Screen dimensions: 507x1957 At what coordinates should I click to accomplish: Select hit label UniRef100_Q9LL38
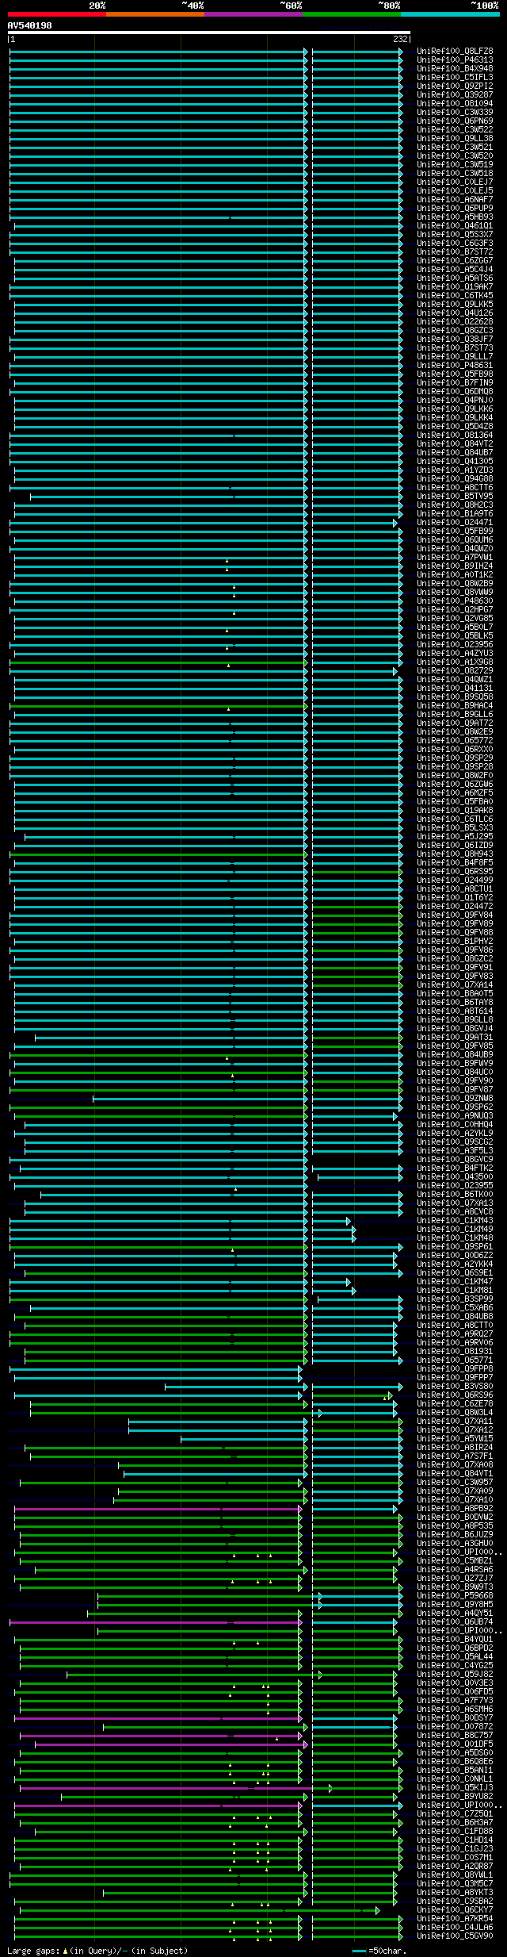tap(455, 138)
